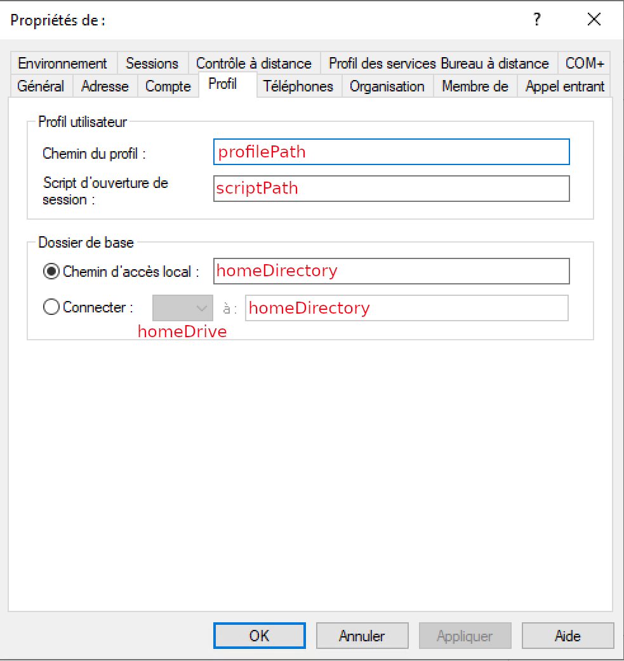
Task: Go to the Organisation tab
Action: click(387, 86)
